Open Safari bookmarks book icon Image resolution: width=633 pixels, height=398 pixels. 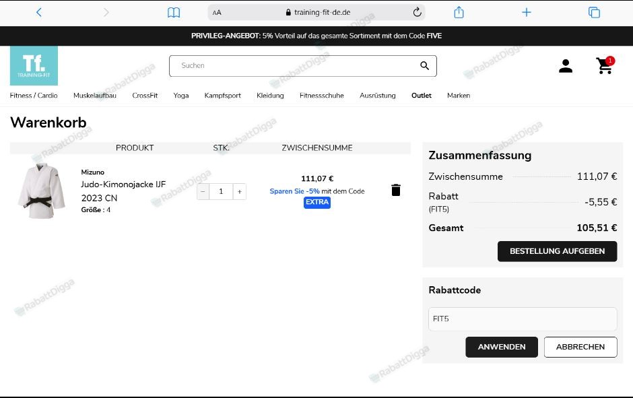point(174,13)
